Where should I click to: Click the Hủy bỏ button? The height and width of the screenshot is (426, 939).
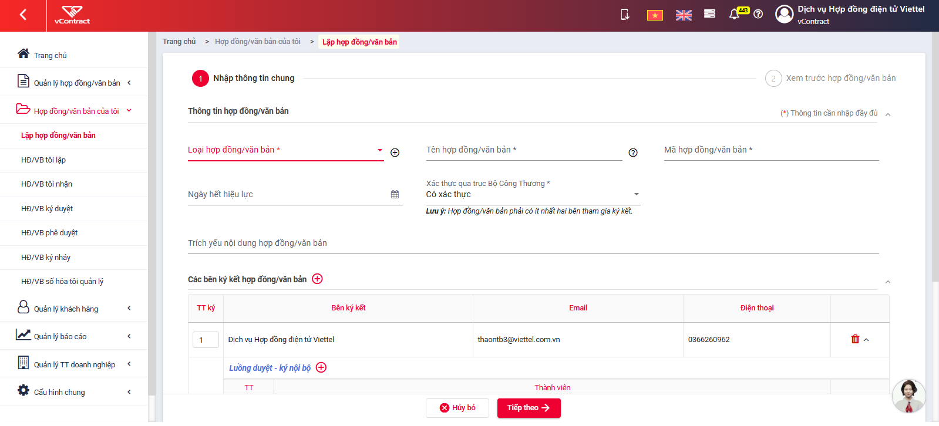[457, 408]
